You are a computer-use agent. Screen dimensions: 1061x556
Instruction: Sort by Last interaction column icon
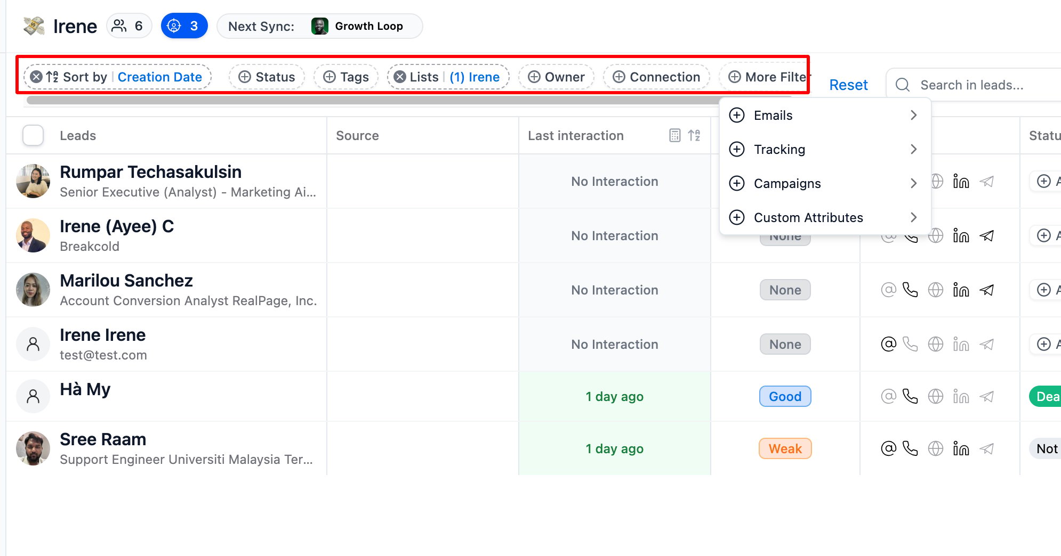pos(694,135)
